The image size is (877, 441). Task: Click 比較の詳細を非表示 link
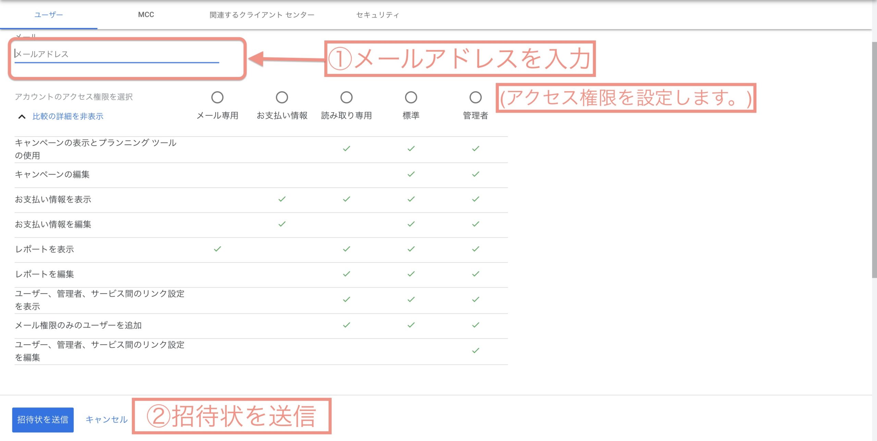[x=68, y=117]
